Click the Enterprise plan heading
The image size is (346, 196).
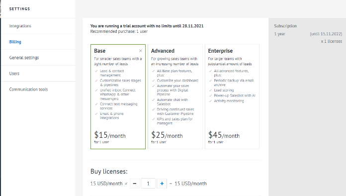click(x=220, y=51)
